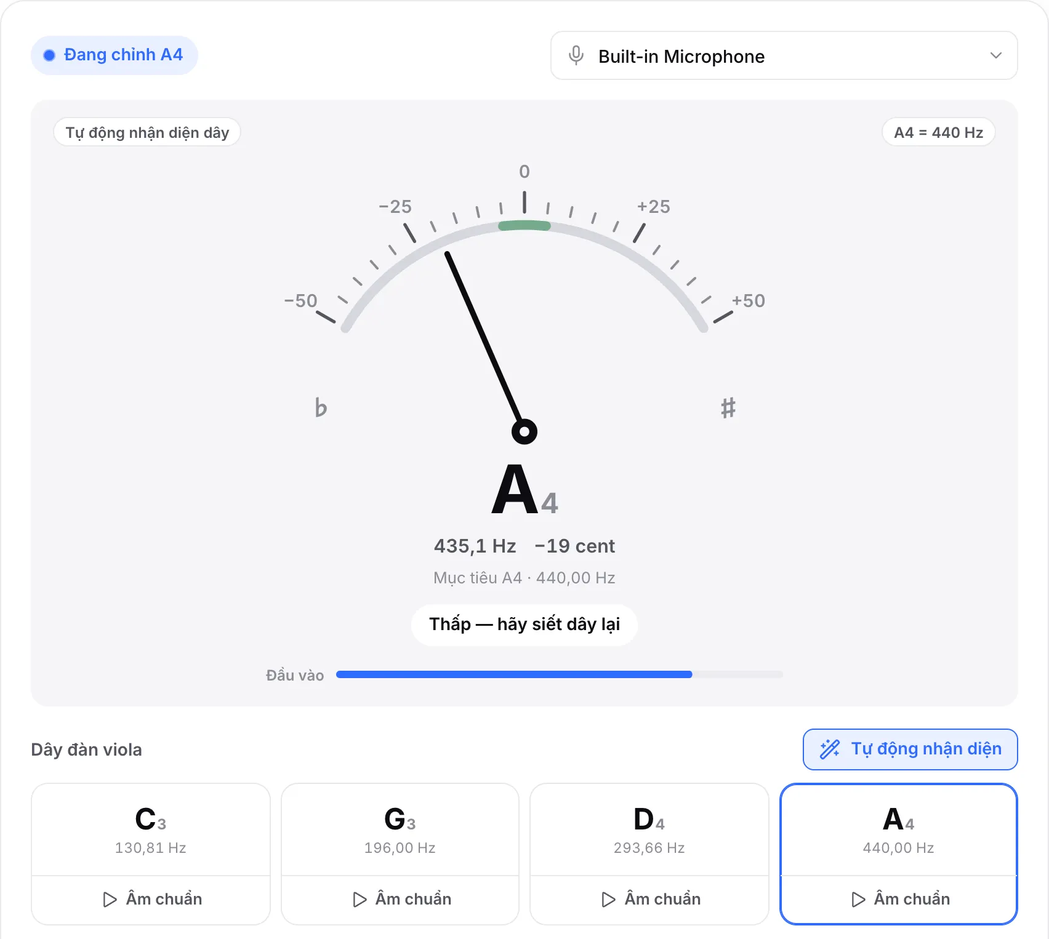Toggle the Tự động nhận diện button

[910, 749]
